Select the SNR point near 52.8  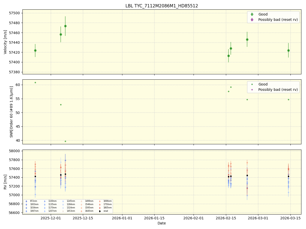point(61,105)
